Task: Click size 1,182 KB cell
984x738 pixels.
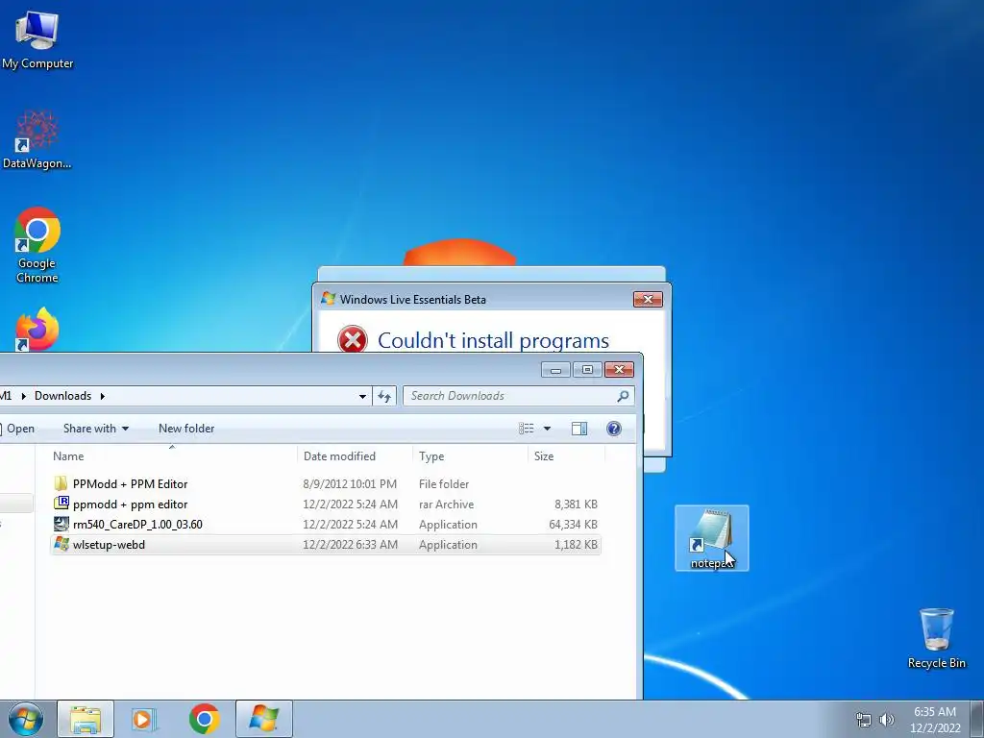Action: (x=576, y=544)
